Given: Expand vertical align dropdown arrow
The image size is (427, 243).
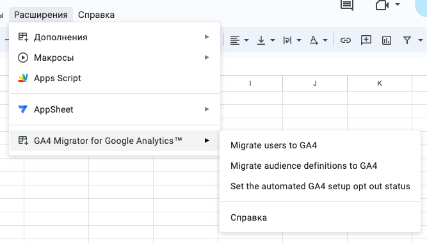Looking at the screenshot, I should pyautogui.click(x=273, y=40).
